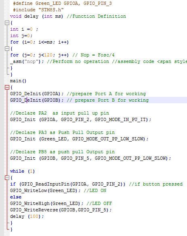This screenshot has height=236, width=187.
Task: Collapse the outer for-loop block fold marker
Action: (7, 49)
